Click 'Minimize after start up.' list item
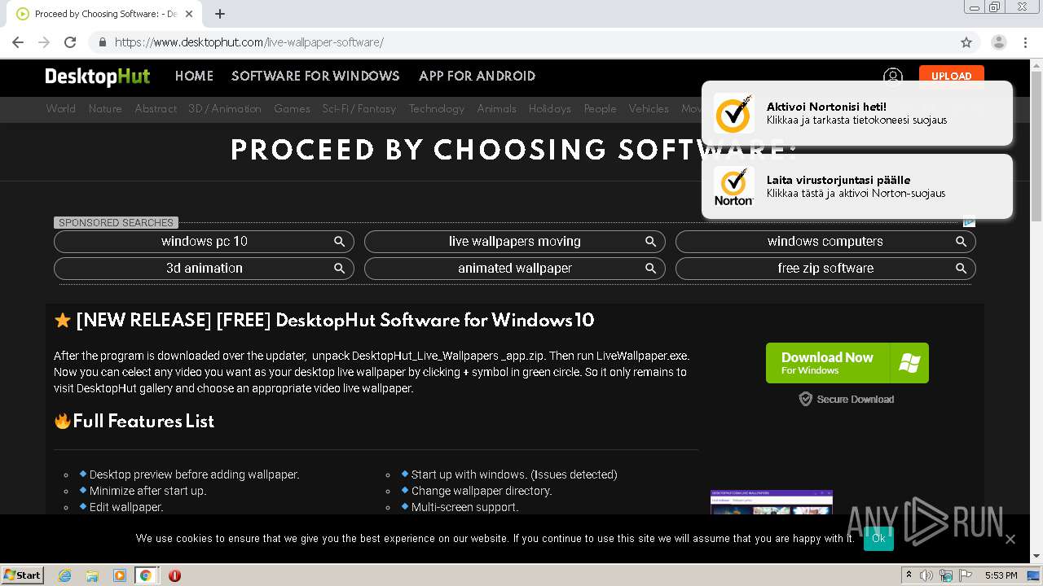This screenshot has height=586, width=1043. pyautogui.click(x=147, y=491)
